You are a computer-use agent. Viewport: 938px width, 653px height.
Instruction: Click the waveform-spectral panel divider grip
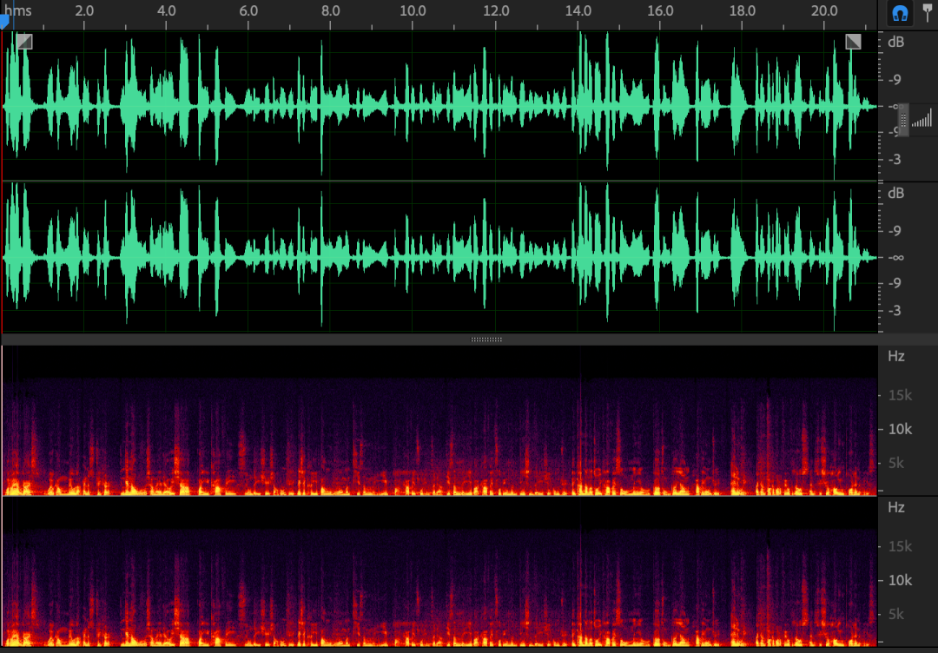click(x=486, y=339)
